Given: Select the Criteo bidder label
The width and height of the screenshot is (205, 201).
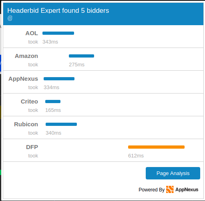Looking at the screenshot, I should point(29,101).
